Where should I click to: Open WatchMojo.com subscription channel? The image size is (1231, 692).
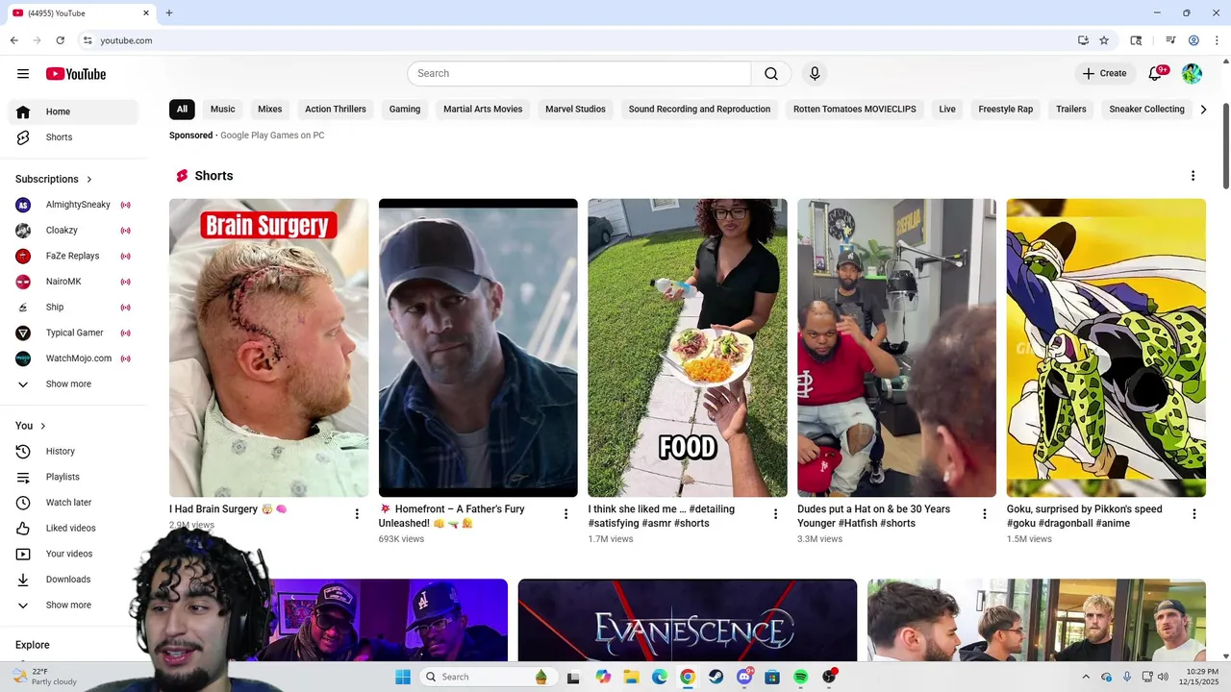point(73,358)
